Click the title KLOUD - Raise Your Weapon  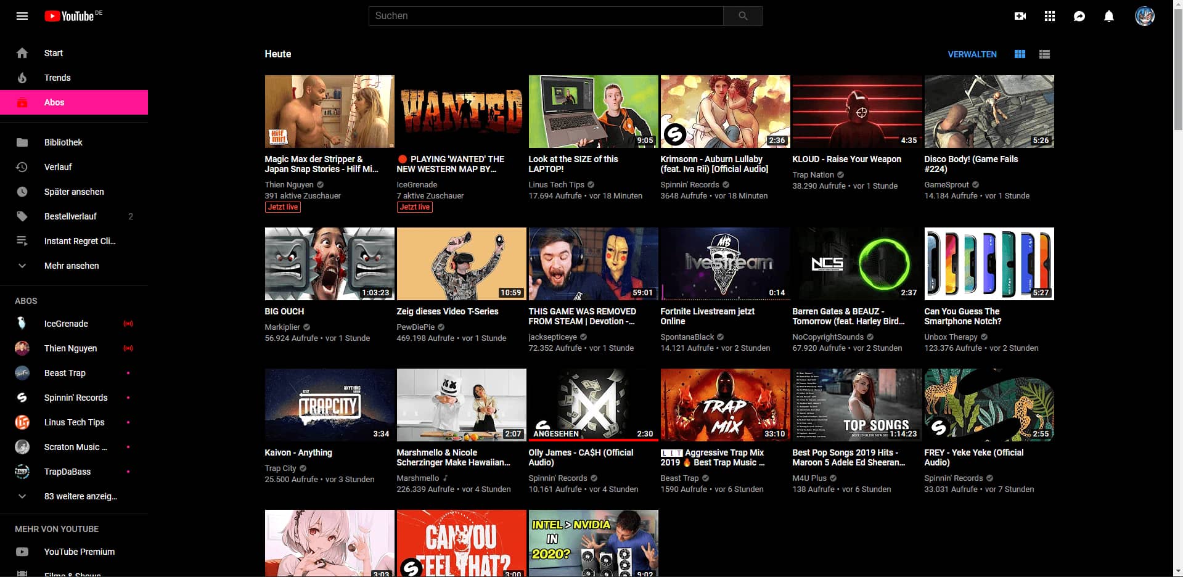(x=846, y=159)
